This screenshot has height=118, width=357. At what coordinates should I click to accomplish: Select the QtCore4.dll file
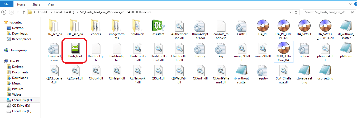point(75,73)
